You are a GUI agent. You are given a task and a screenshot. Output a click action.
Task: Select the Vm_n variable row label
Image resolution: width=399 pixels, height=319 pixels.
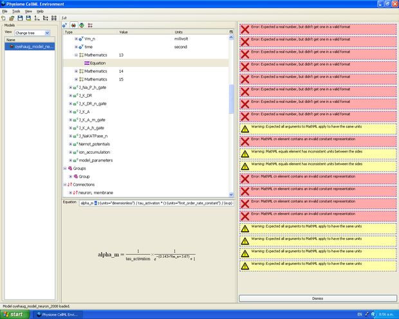click(89, 39)
